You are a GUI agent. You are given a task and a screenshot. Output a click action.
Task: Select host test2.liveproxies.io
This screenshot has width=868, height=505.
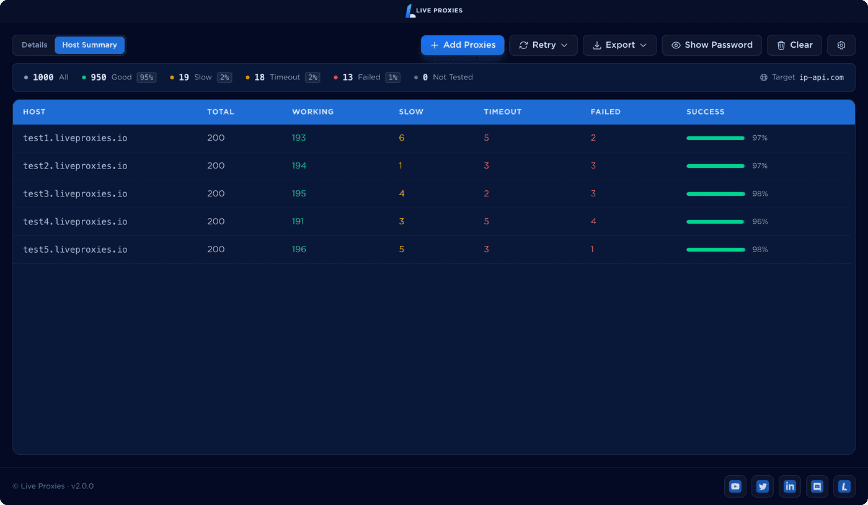[x=75, y=166]
